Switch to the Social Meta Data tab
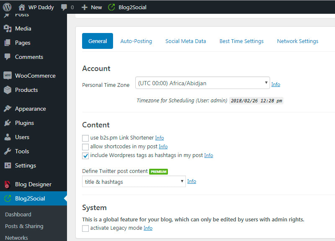The image size is (335, 241). (x=186, y=41)
